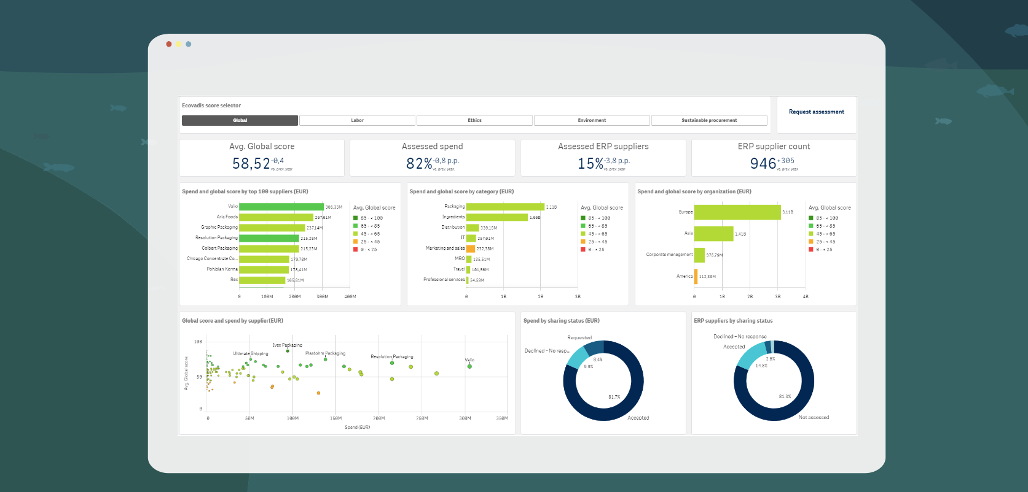Click red 0-25 swatch in category legend
The image size is (1028, 492).
coord(583,250)
